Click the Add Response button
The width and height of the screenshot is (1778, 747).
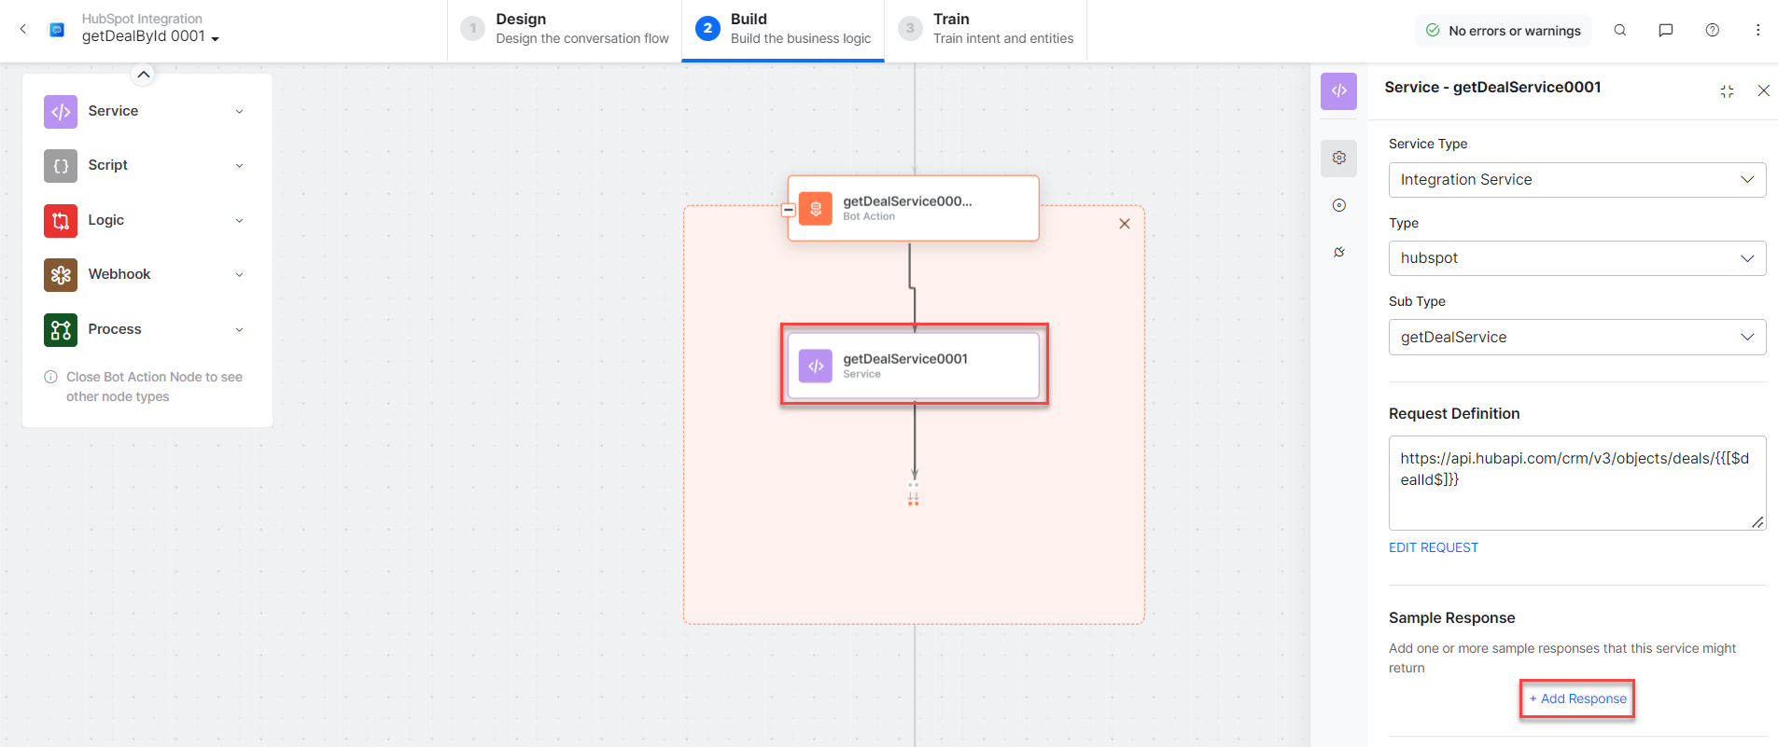(1577, 699)
